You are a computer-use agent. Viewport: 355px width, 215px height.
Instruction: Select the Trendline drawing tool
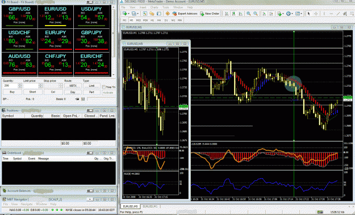tap(338, 14)
